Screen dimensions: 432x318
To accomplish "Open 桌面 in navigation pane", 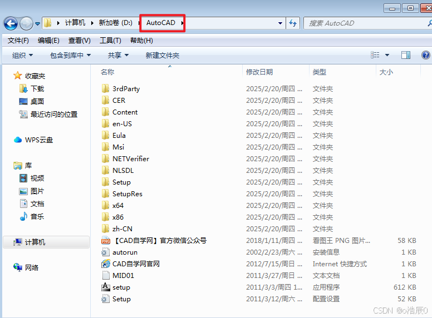I will pos(37,102).
